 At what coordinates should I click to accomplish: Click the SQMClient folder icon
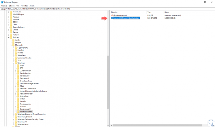16,55
